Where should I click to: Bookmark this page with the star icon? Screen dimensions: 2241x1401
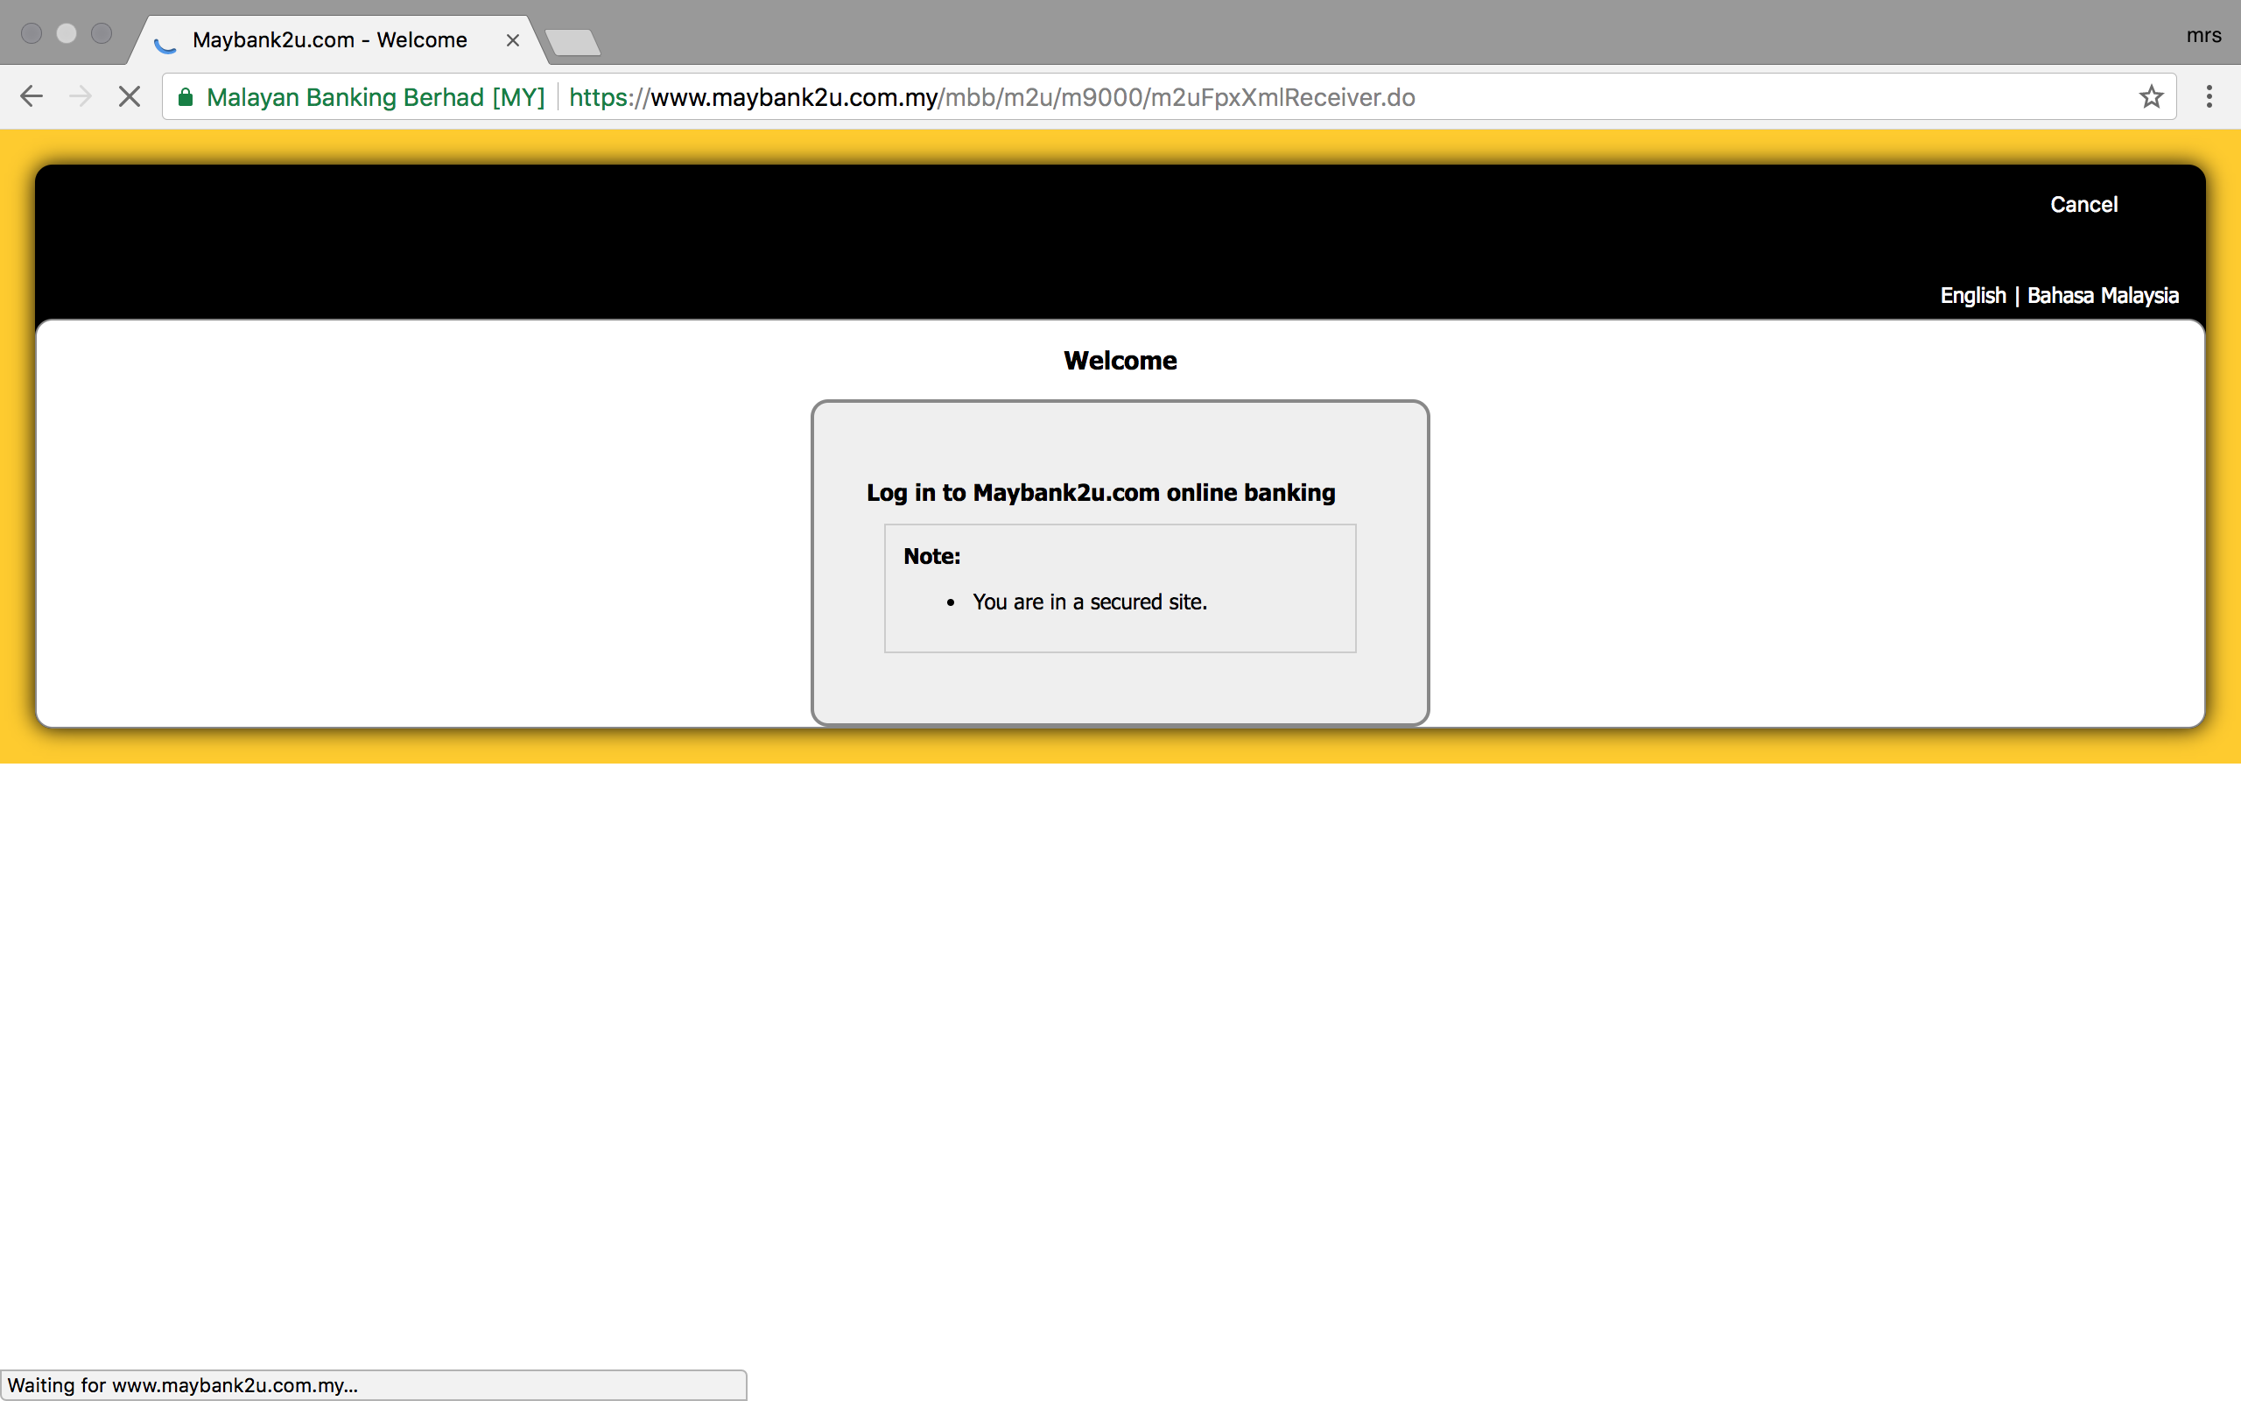pos(2150,96)
